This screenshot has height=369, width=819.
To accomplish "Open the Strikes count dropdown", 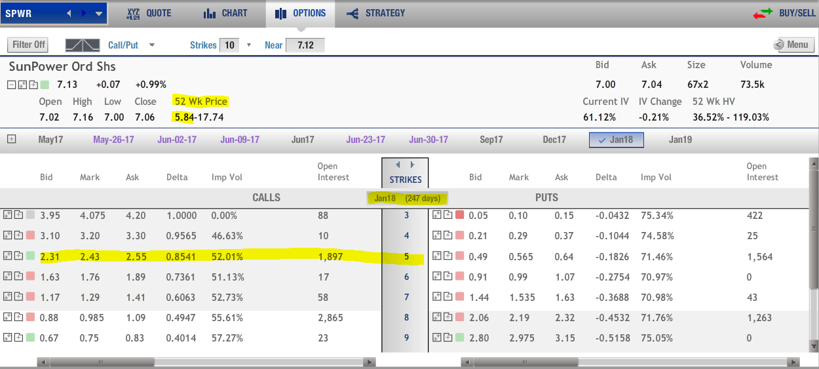I will 248,45.
